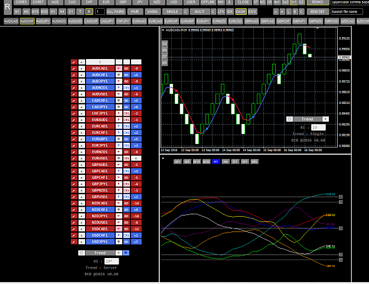
Task: Click down-arrow signal icon in AUDCADi row
Action: click(119, 68)
